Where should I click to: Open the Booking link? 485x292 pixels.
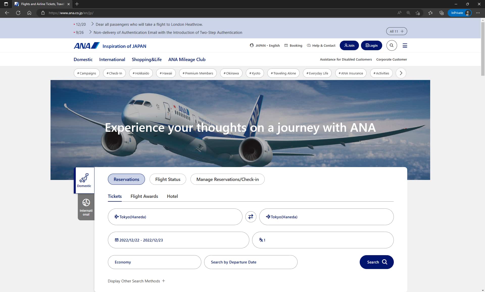point(293,45)
